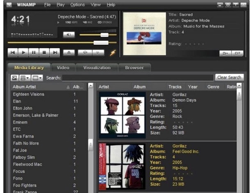Image resolution: width=252 pixels, height=193 pixels.
Task: Select Ewa Farna in artist list
Action: tap(49, 136)
